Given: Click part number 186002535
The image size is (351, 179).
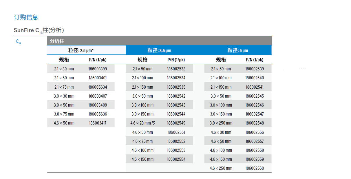Looking at the screenshot, I should 176,87.
